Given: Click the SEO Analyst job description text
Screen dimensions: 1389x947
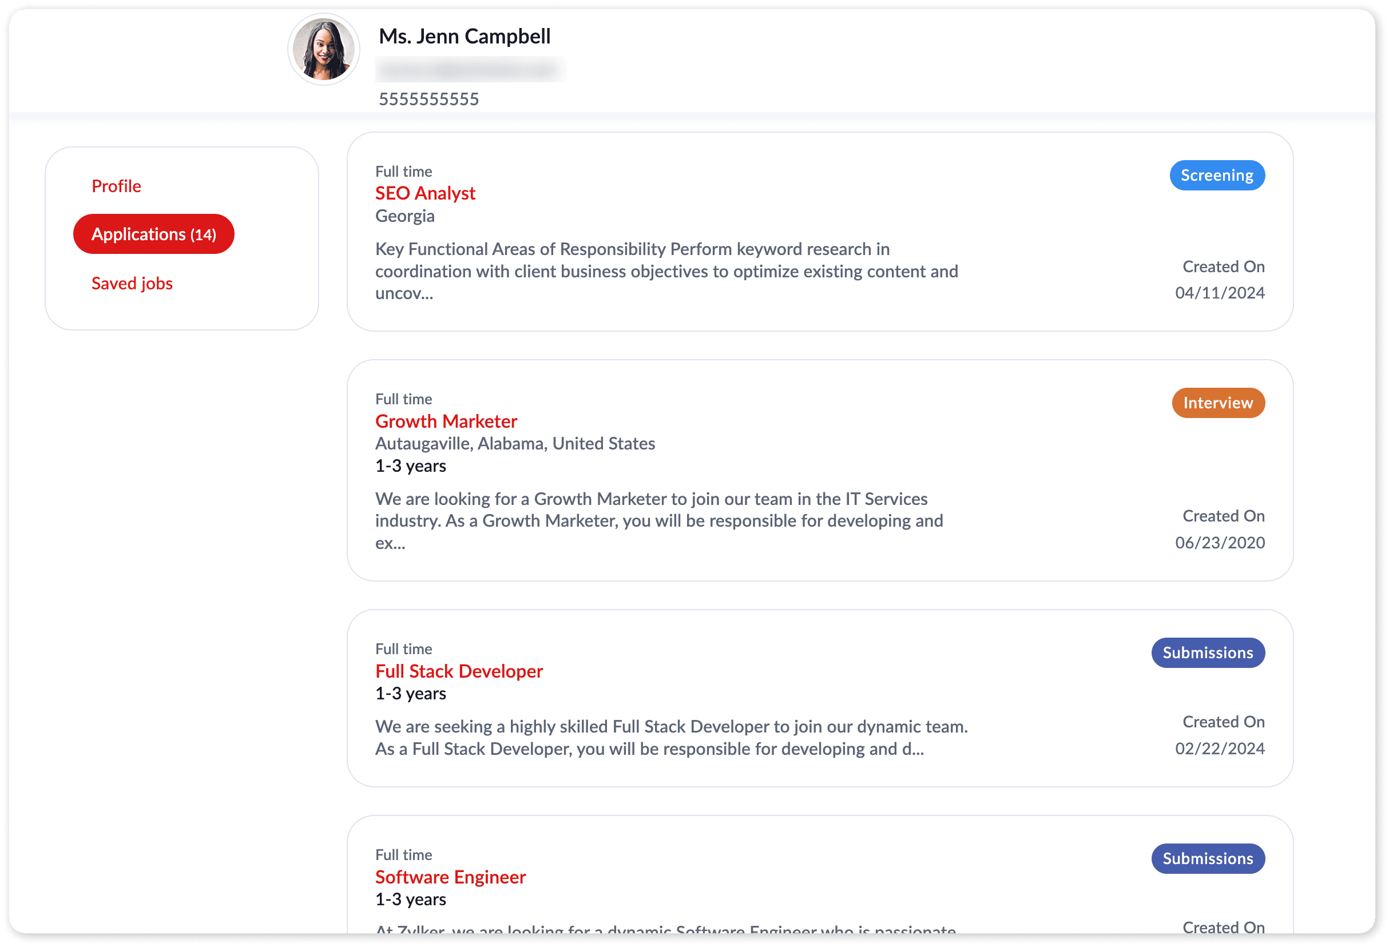Looking at the screenshot, I should 666,271.
